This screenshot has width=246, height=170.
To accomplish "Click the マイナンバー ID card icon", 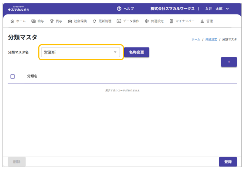I will [171, 21].
